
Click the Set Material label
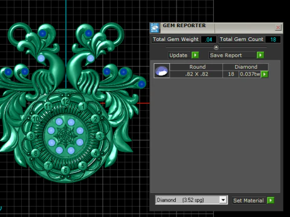pyautogui.click(x=248, y=201)
